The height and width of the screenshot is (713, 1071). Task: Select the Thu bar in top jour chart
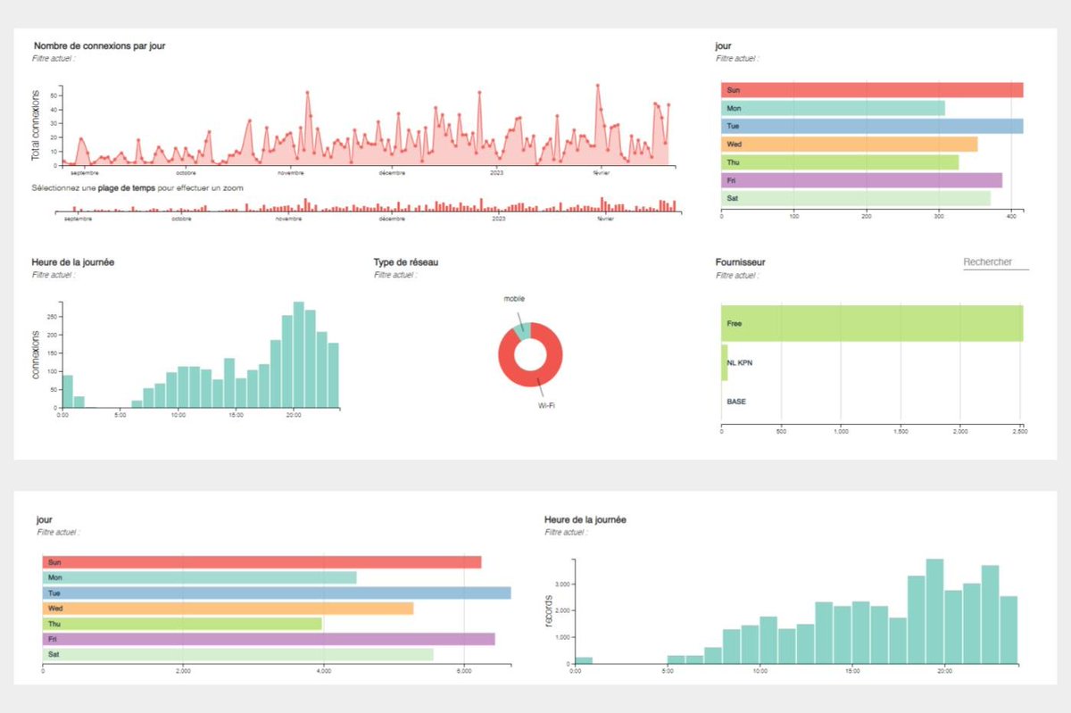point(840,162)
